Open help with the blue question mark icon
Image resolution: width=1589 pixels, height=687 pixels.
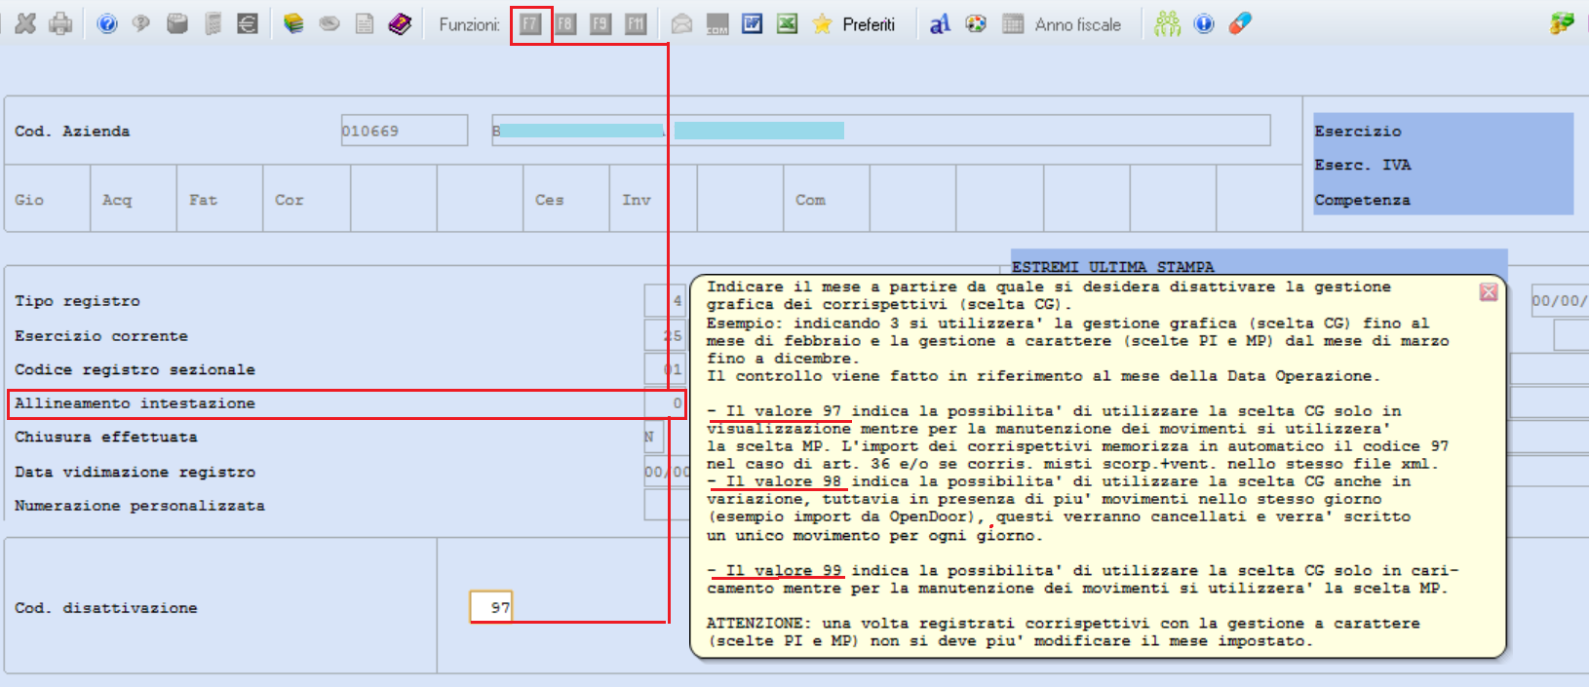[107, 23]
